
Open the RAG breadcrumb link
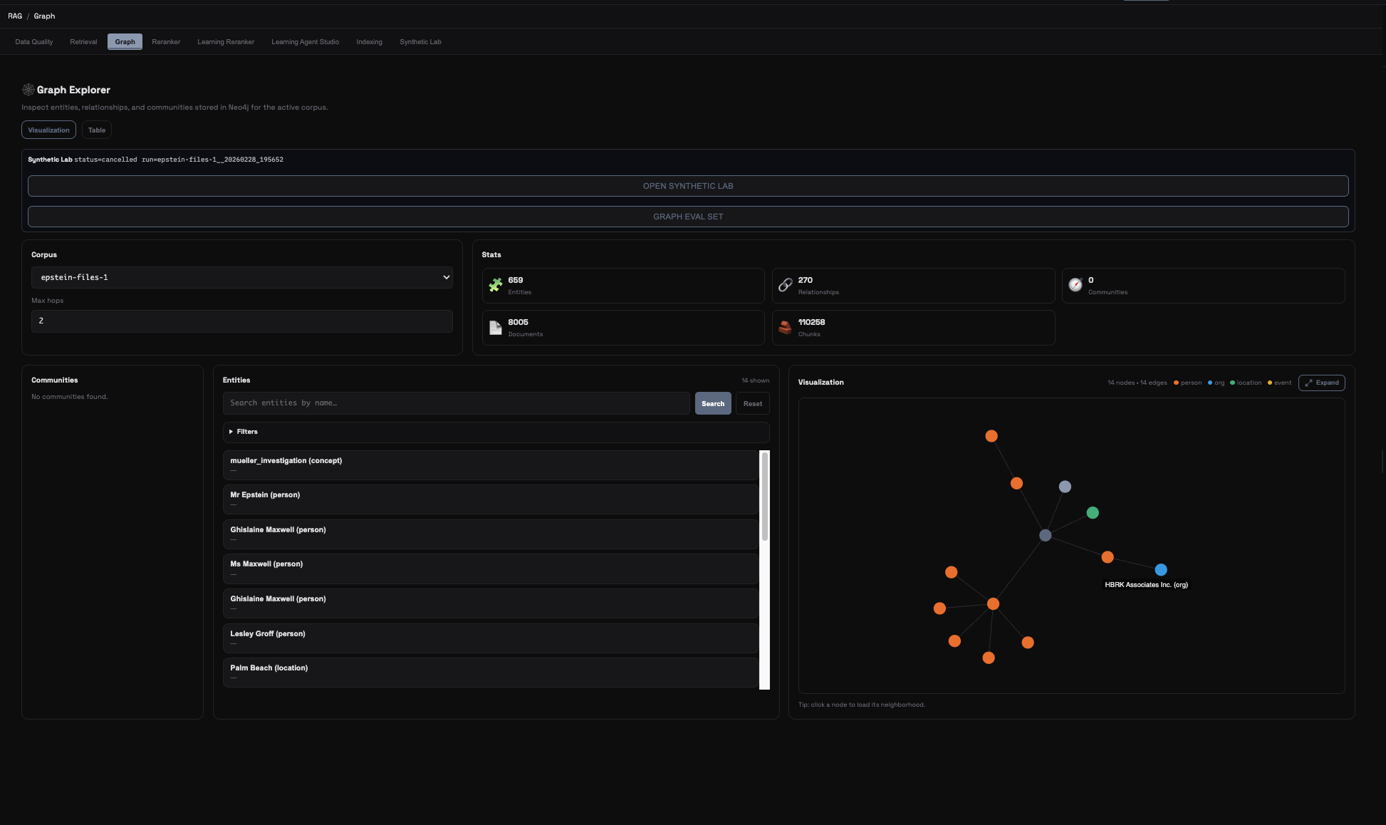click(x=14, y=16)
